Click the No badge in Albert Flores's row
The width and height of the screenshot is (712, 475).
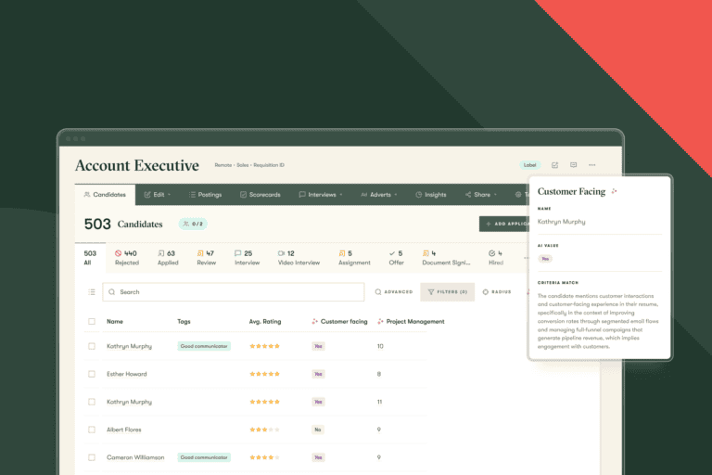tap(318, 430)
